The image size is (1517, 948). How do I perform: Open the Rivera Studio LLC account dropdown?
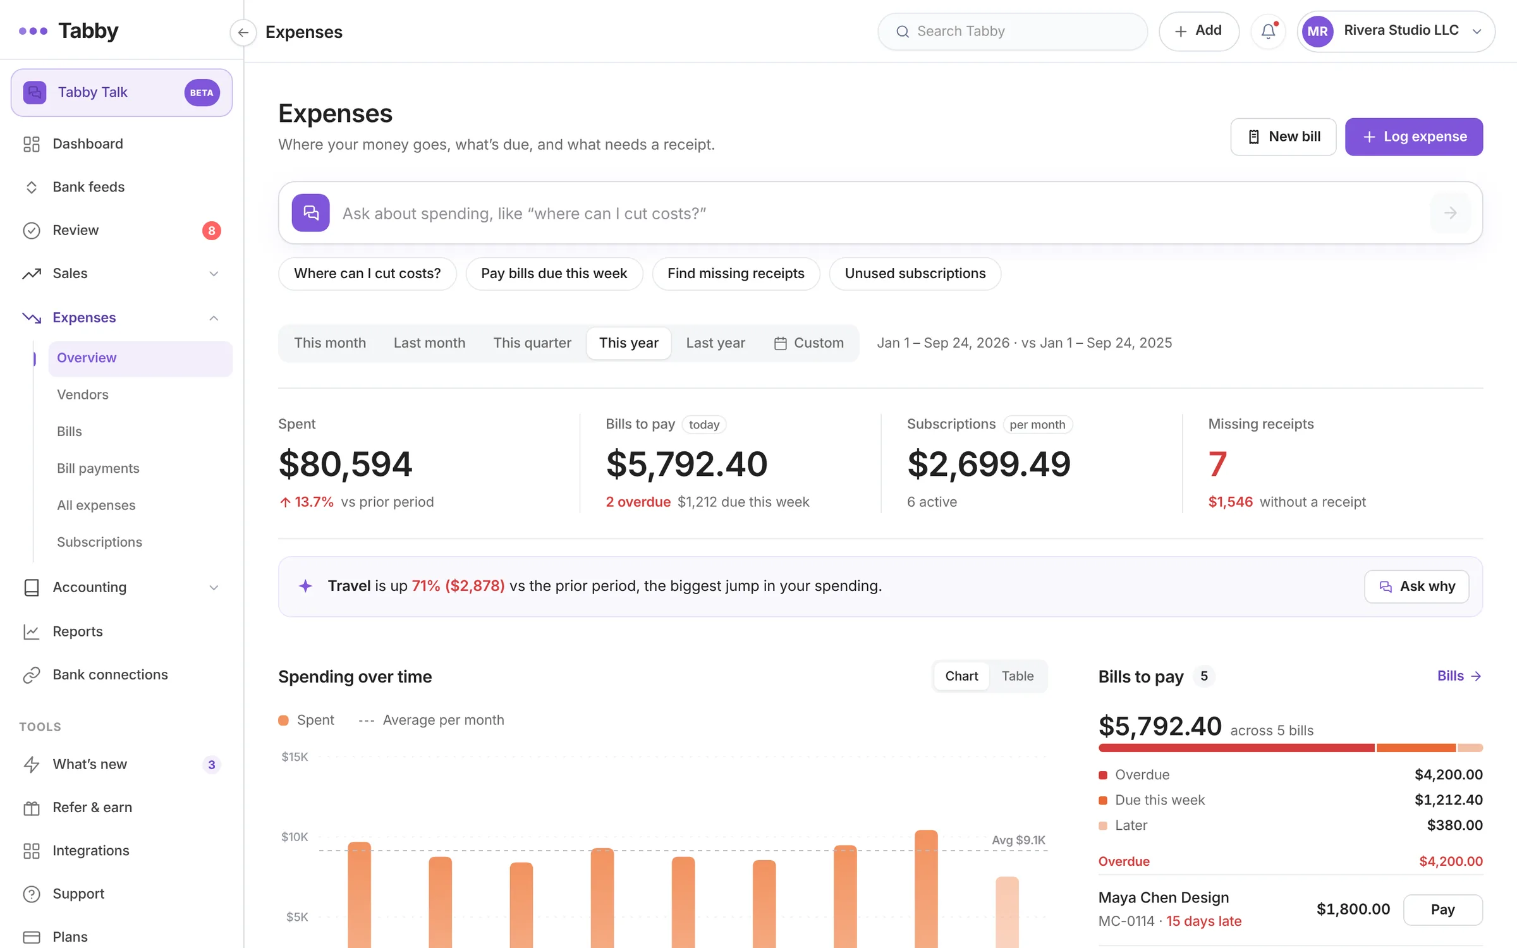[x=1396, y=31]
